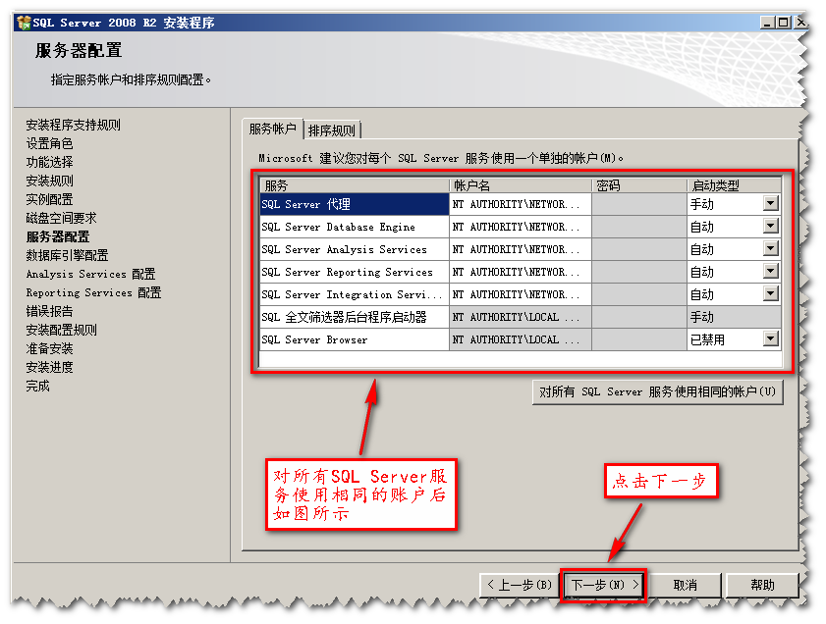Select 安装配置规则 step in sidebar
Screen dimensions: 826x624
tap(61, 330)
